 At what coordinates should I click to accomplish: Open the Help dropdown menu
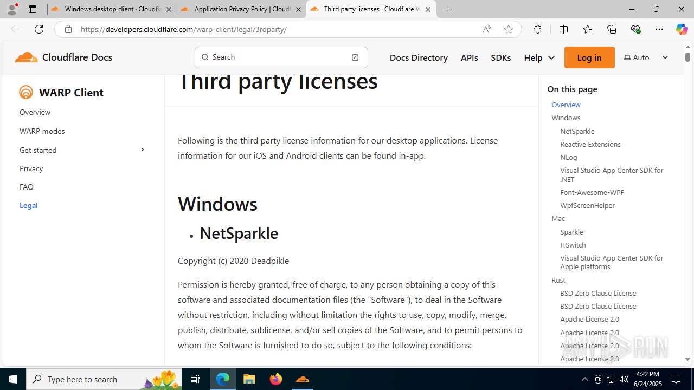539,57
